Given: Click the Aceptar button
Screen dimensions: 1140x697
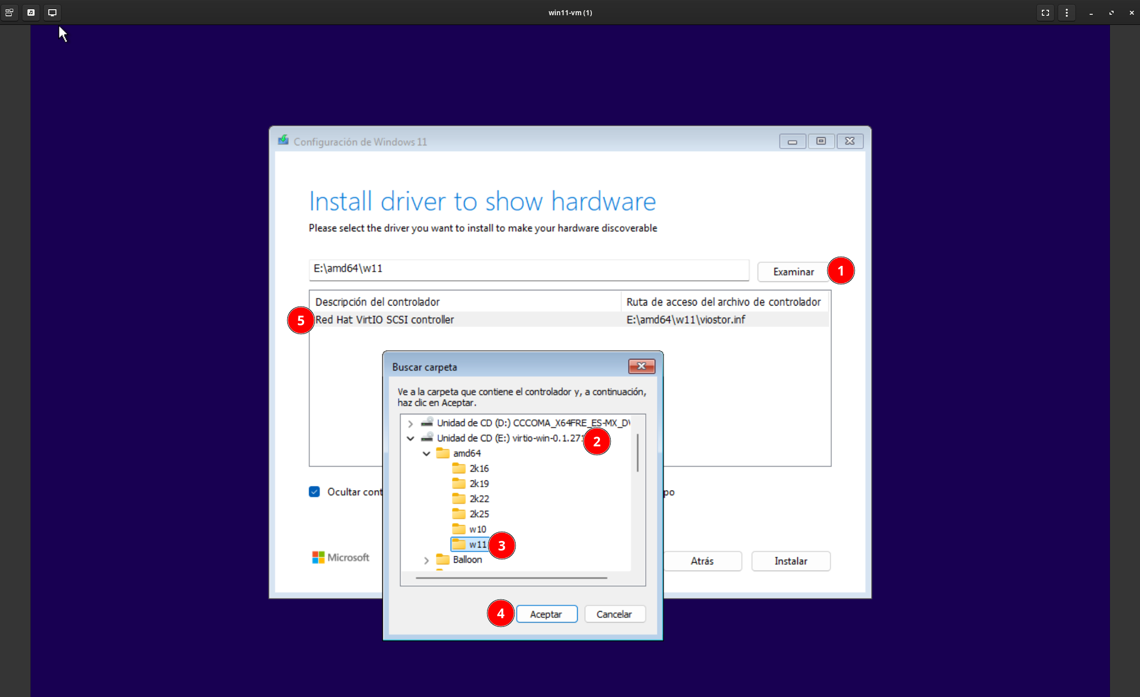Looking at the screenshot, I should [x=546, y=614].
